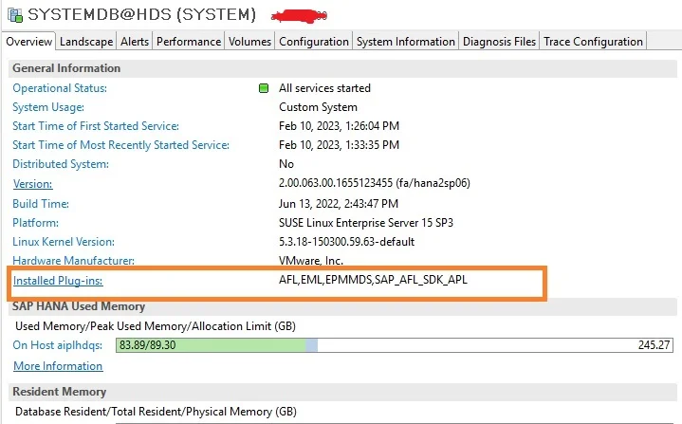This screenshot has height=424, width=682.
Task: Click the 83.89/89.30 used memory value
Action: coord(147,345)
